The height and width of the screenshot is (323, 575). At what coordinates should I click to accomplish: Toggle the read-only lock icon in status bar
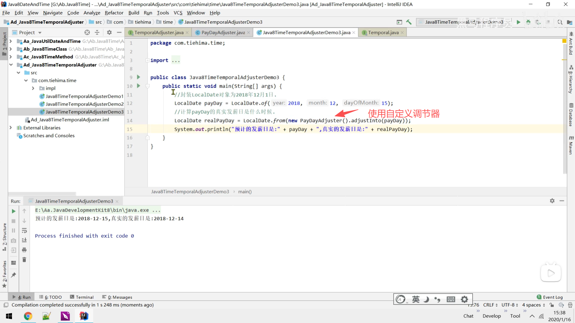552,305
